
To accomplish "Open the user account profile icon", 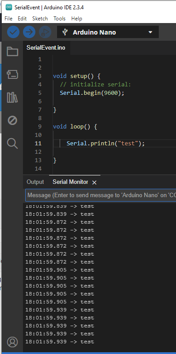I will click(12, 342).
